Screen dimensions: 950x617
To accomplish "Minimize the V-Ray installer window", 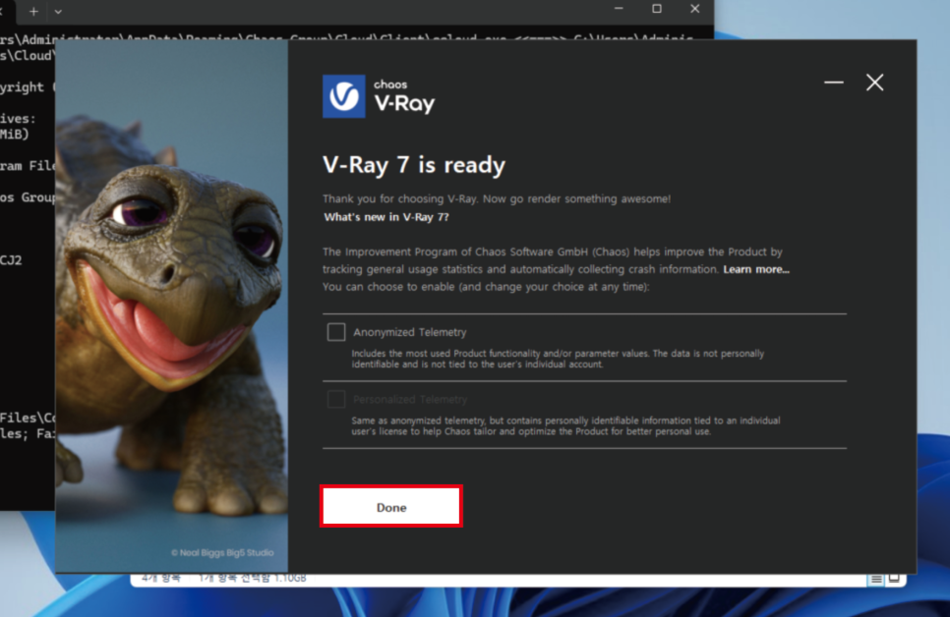I will (834, 83).
